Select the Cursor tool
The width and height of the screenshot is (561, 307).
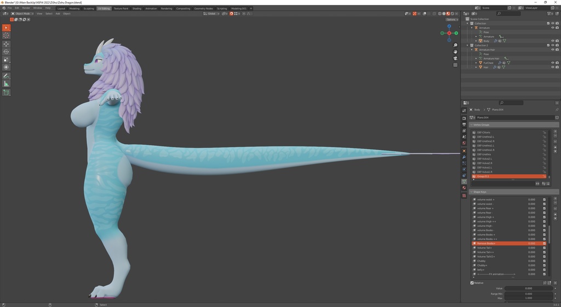click(6, 36)
